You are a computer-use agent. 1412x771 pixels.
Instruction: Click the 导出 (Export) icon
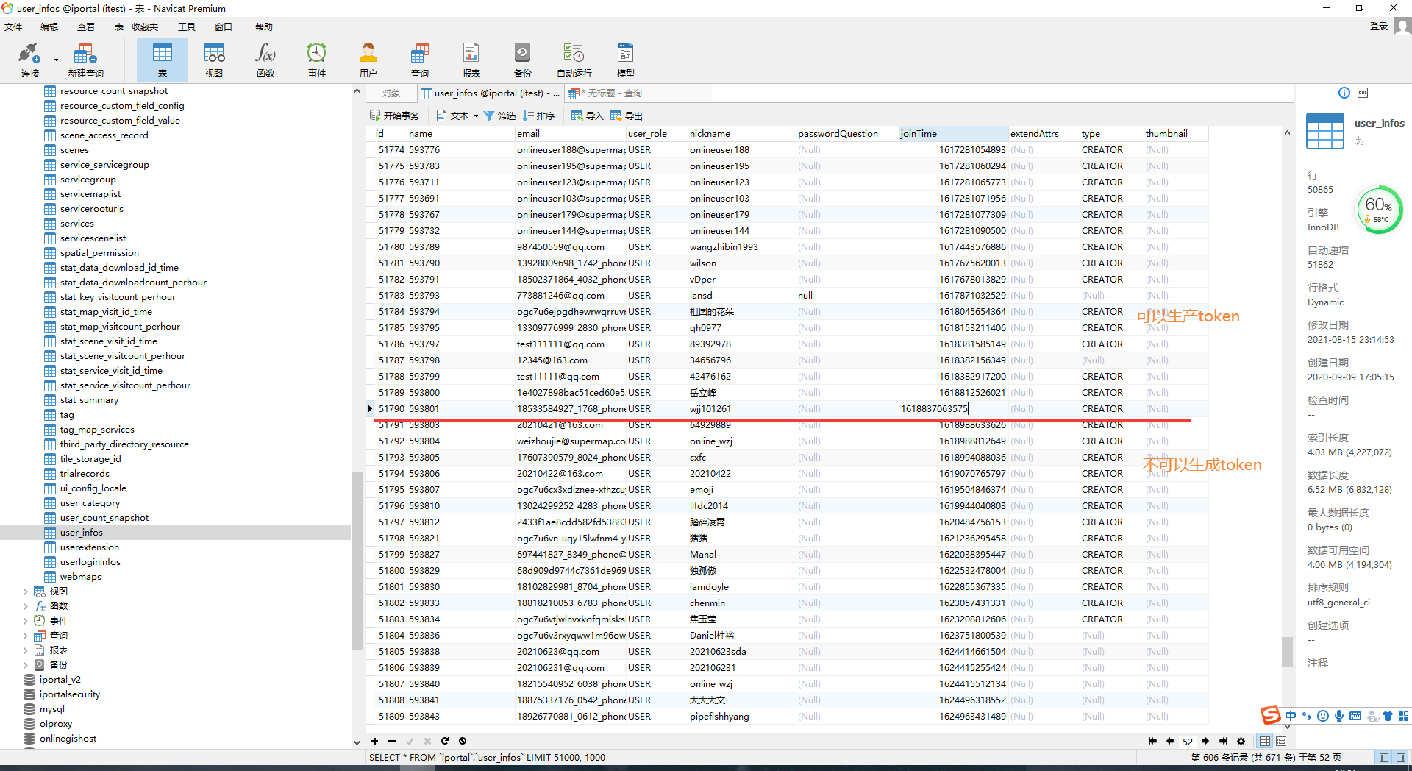[626, 116]
